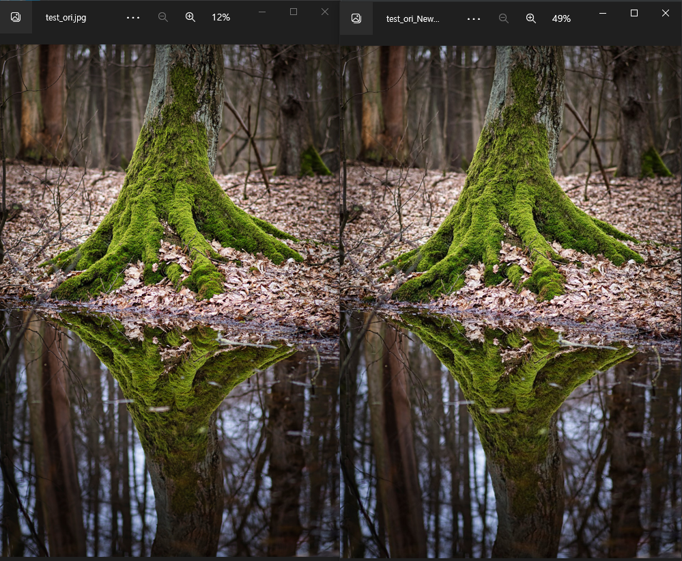Close the test_ori.jpg window
The width and height of the screenshot is (682, 561).
[x=325, y=12]
